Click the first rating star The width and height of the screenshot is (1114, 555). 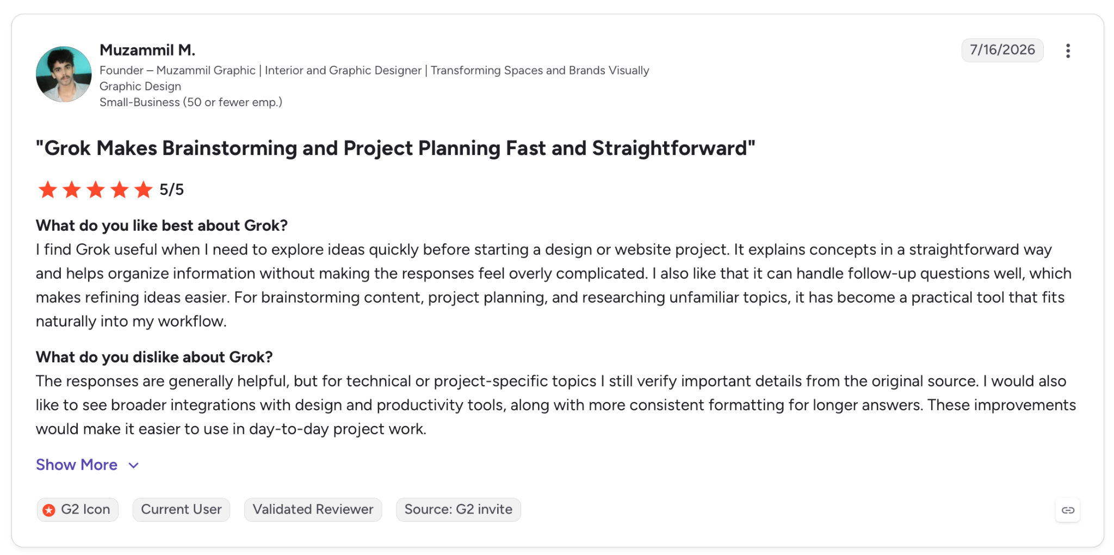pos(48,190)
